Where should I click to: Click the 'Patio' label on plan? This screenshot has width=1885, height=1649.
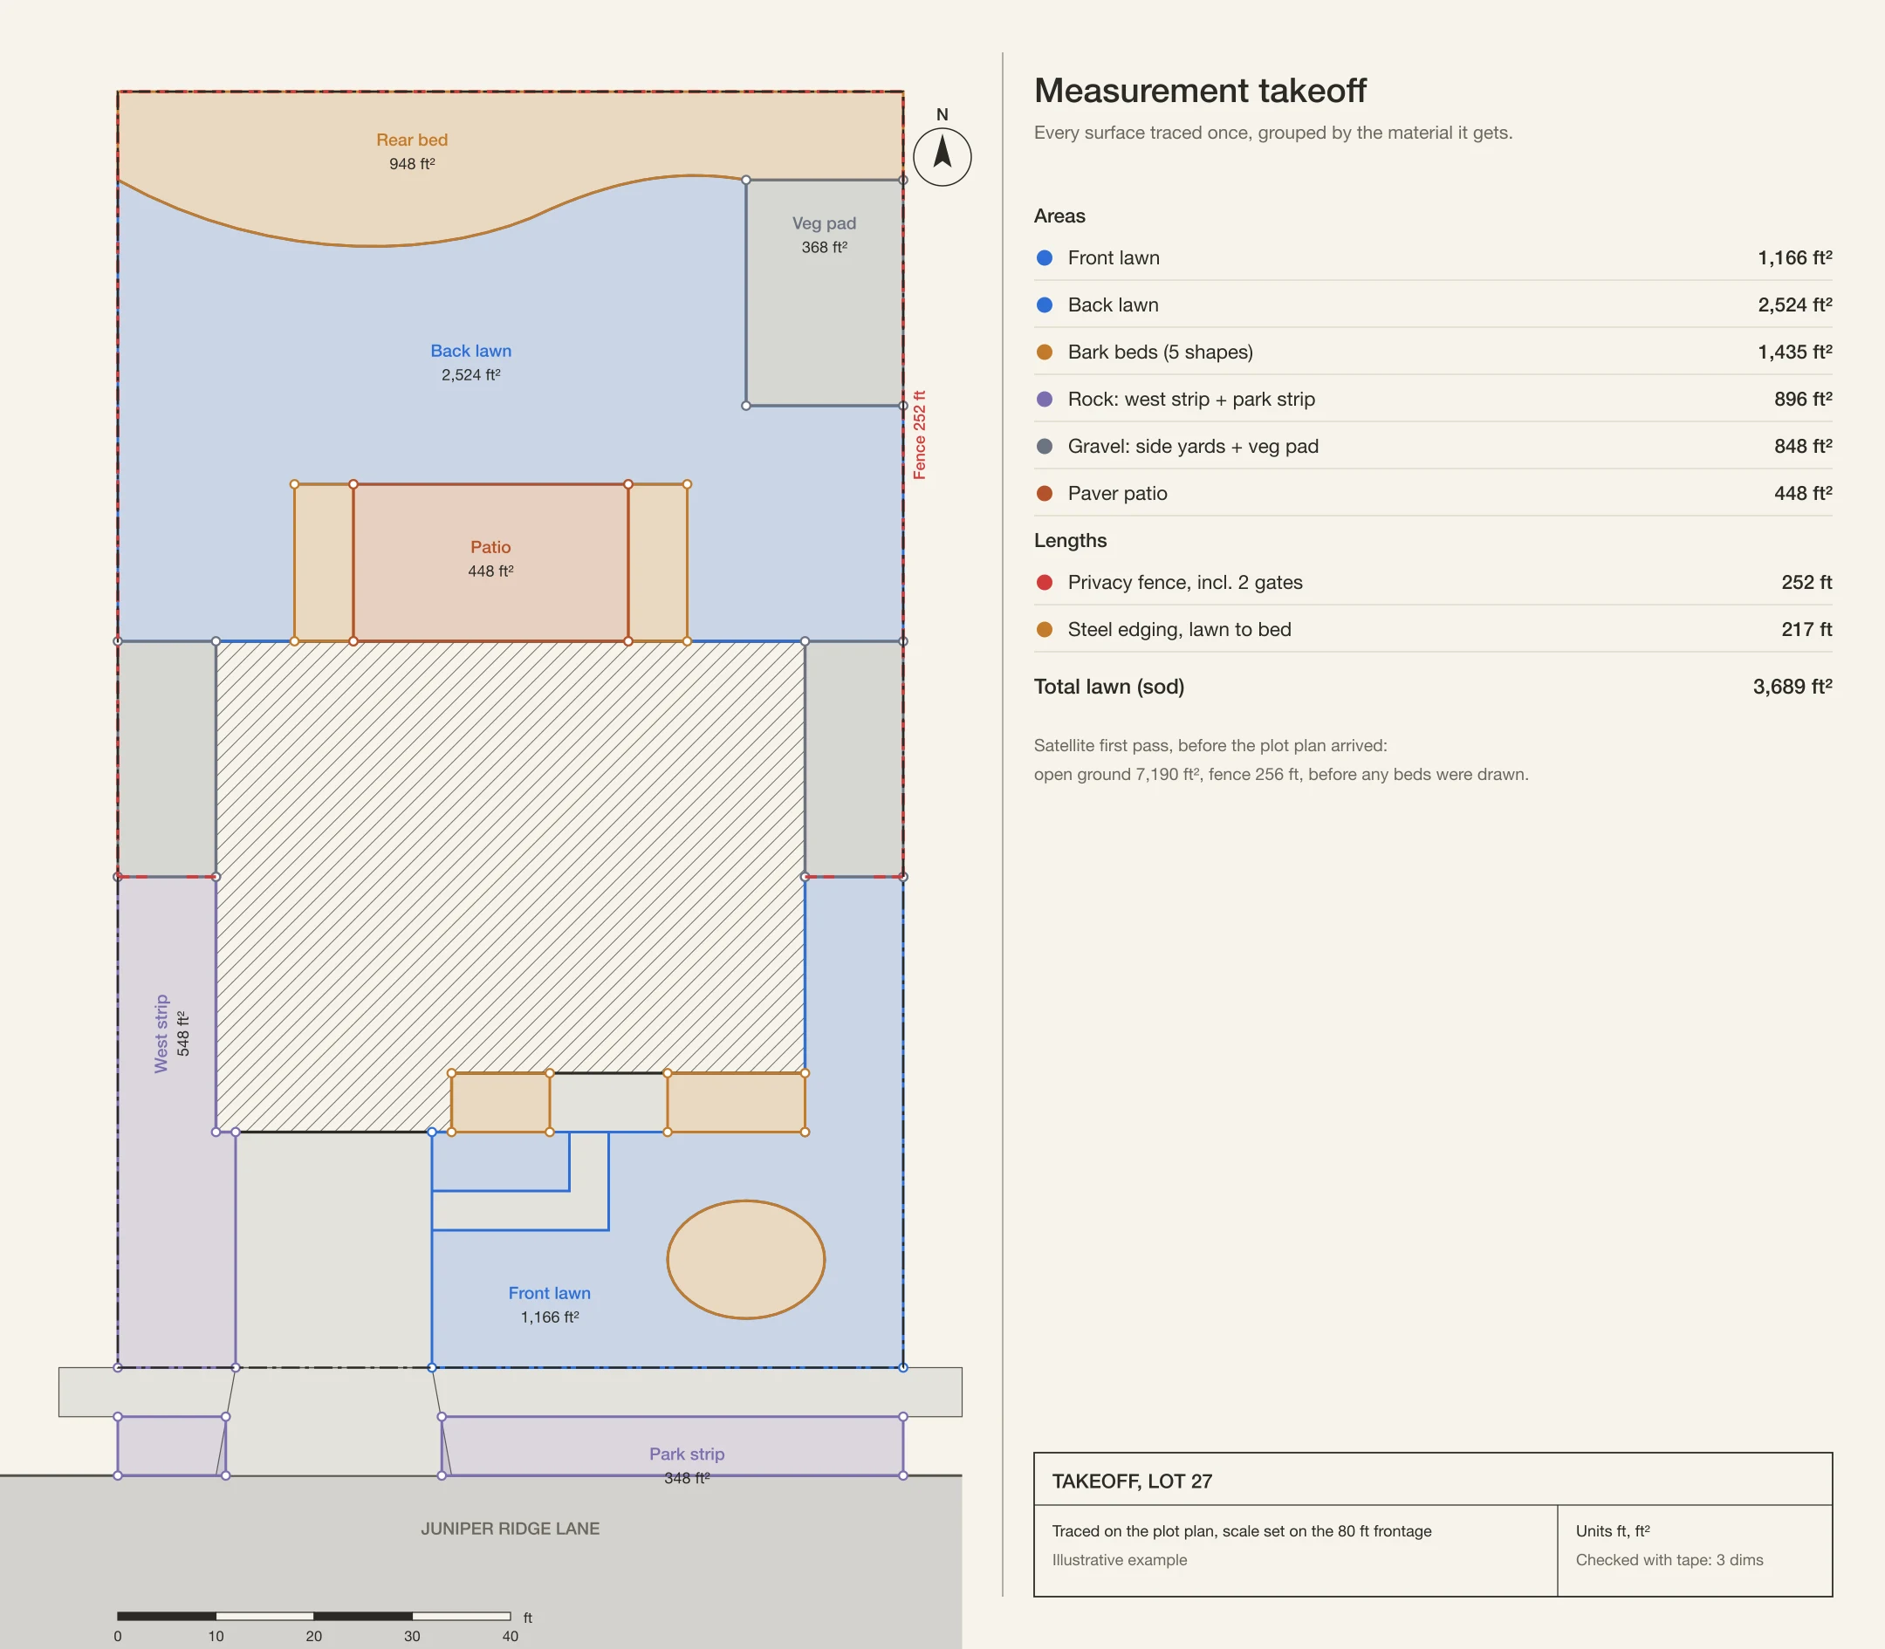click(x=490, y=546)
